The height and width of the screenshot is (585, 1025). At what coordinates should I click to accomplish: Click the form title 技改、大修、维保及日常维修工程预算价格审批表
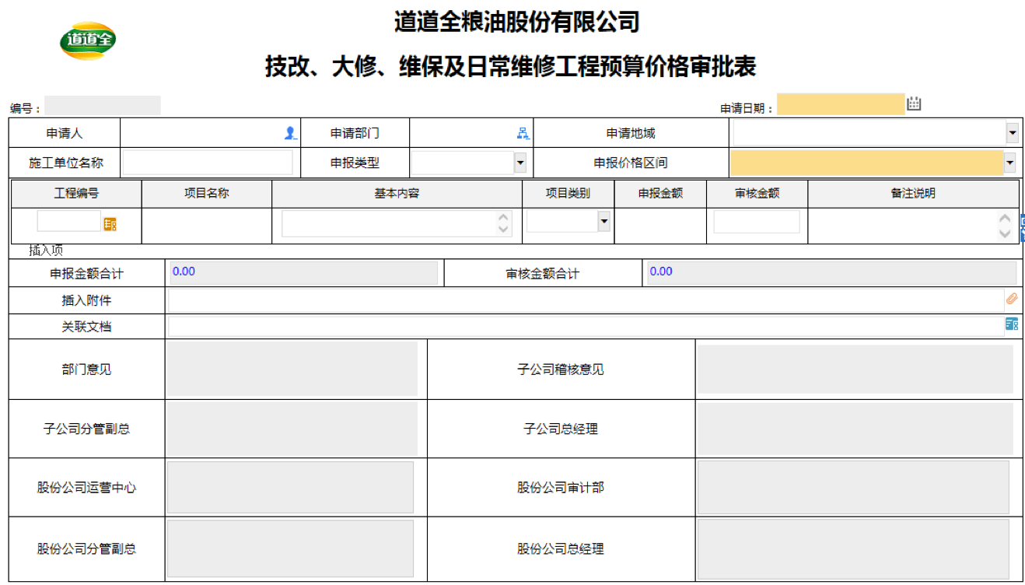point(511,66)
